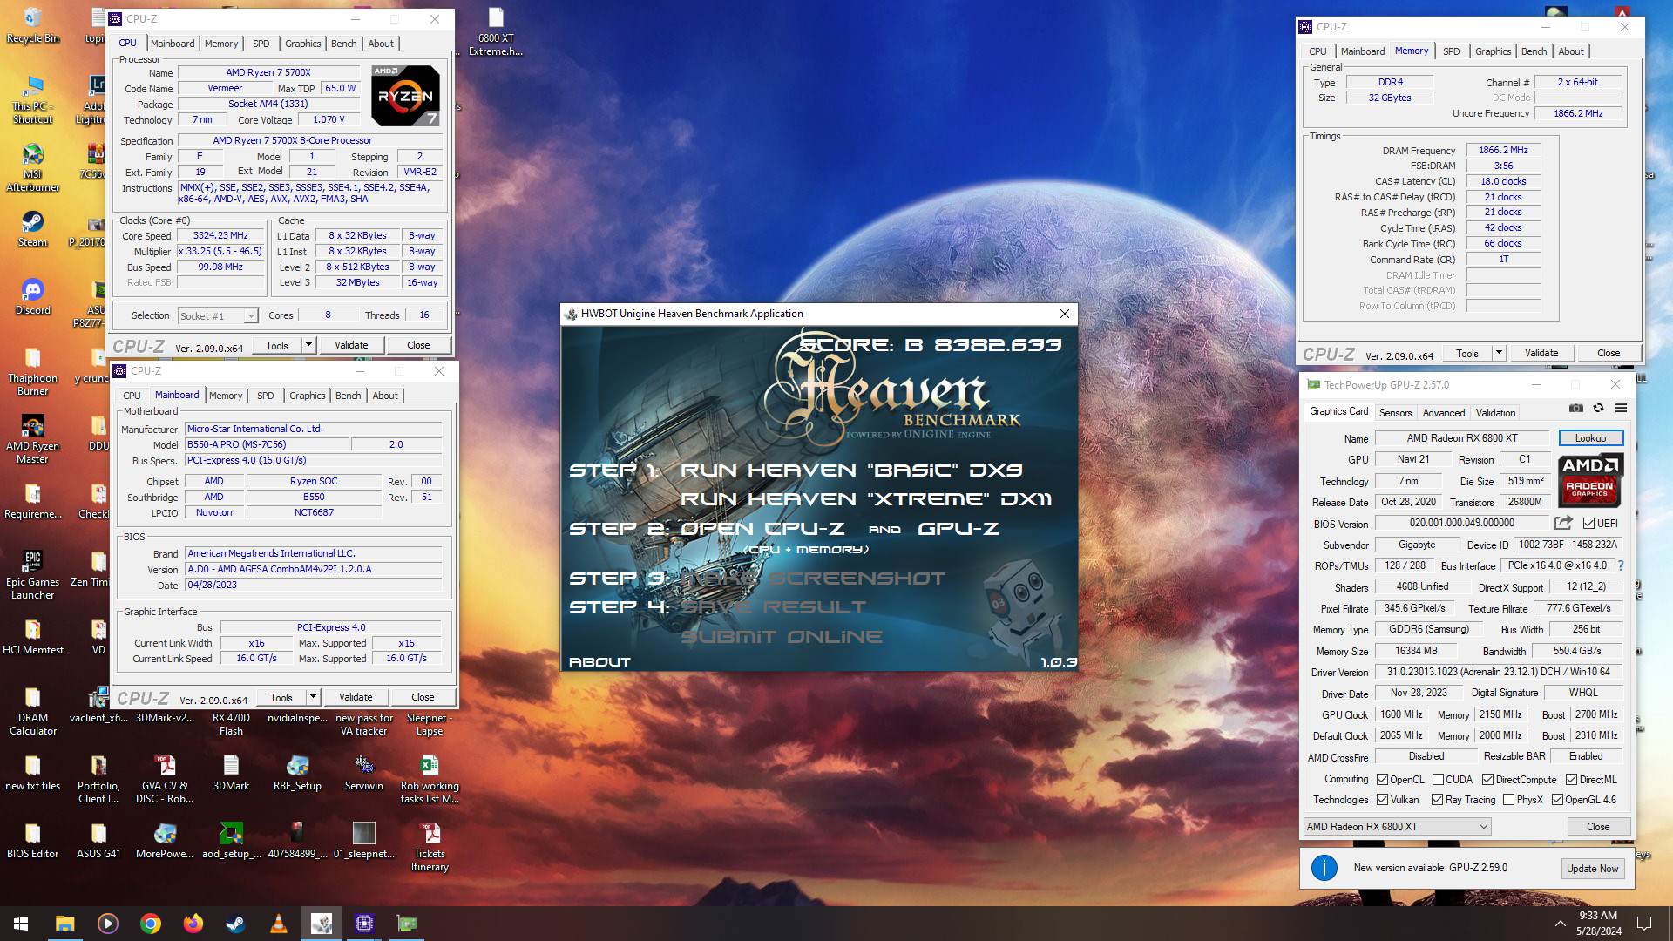Open notification center in taskbar
This screenshot has width=1673, height=941.
pyautogui.click(x=1644, y=924)
